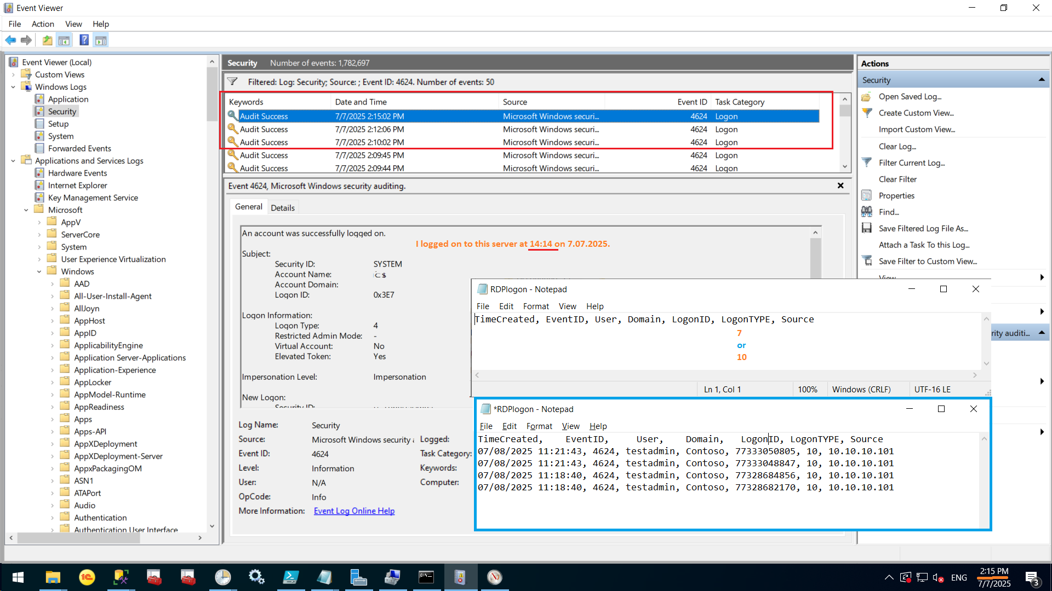Open the View menu in Event Viewer
Screen dimensions: 1052x591
(x=73, y=24)
